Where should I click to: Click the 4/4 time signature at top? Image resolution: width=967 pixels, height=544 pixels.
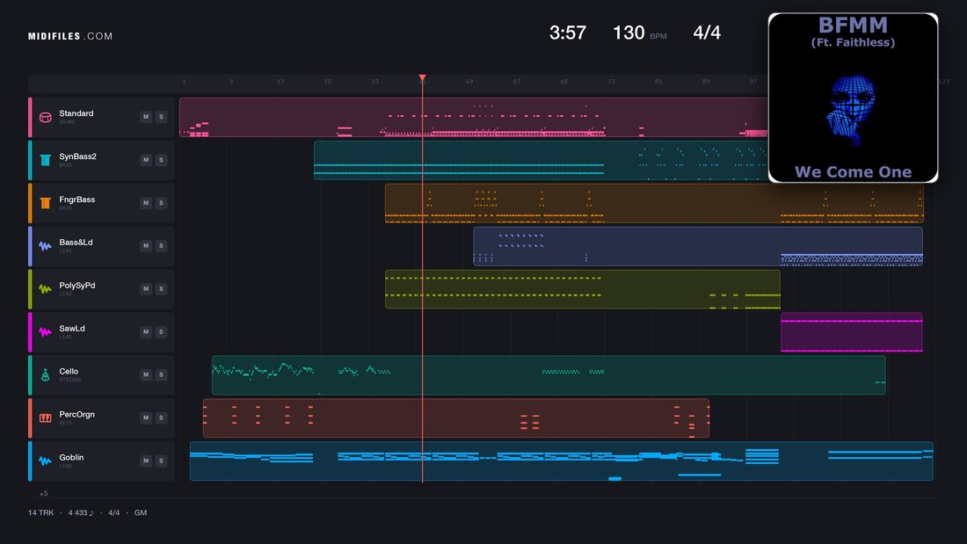tap(707, 33)
